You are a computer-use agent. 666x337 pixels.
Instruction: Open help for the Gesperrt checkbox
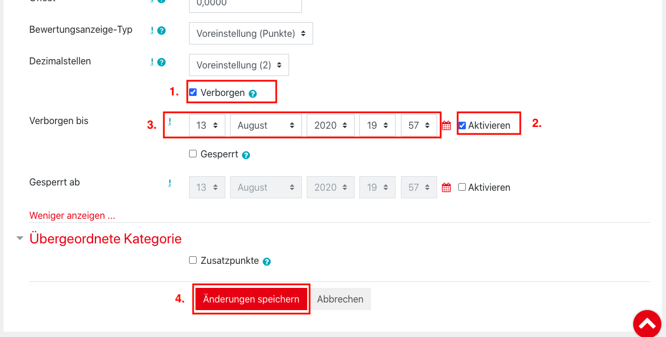pyautogui.click(x=246, y=155)
